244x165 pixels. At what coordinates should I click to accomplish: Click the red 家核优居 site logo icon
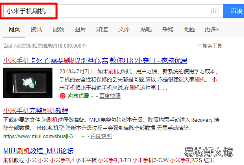pos(63,96)
